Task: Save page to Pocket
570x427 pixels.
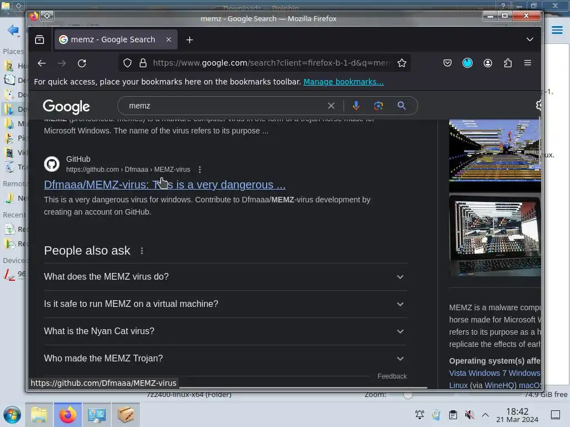Action: [448, 63]
